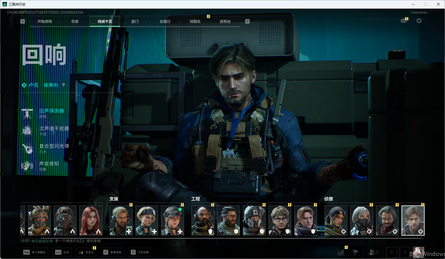Click the 支援 category heading
Screen dimensions: 445x259
coord(114,199)
